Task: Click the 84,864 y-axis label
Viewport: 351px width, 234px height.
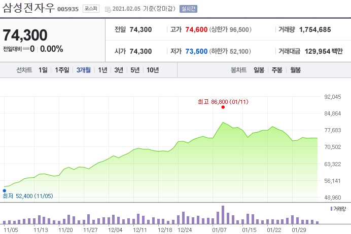Action: point(332,113)
